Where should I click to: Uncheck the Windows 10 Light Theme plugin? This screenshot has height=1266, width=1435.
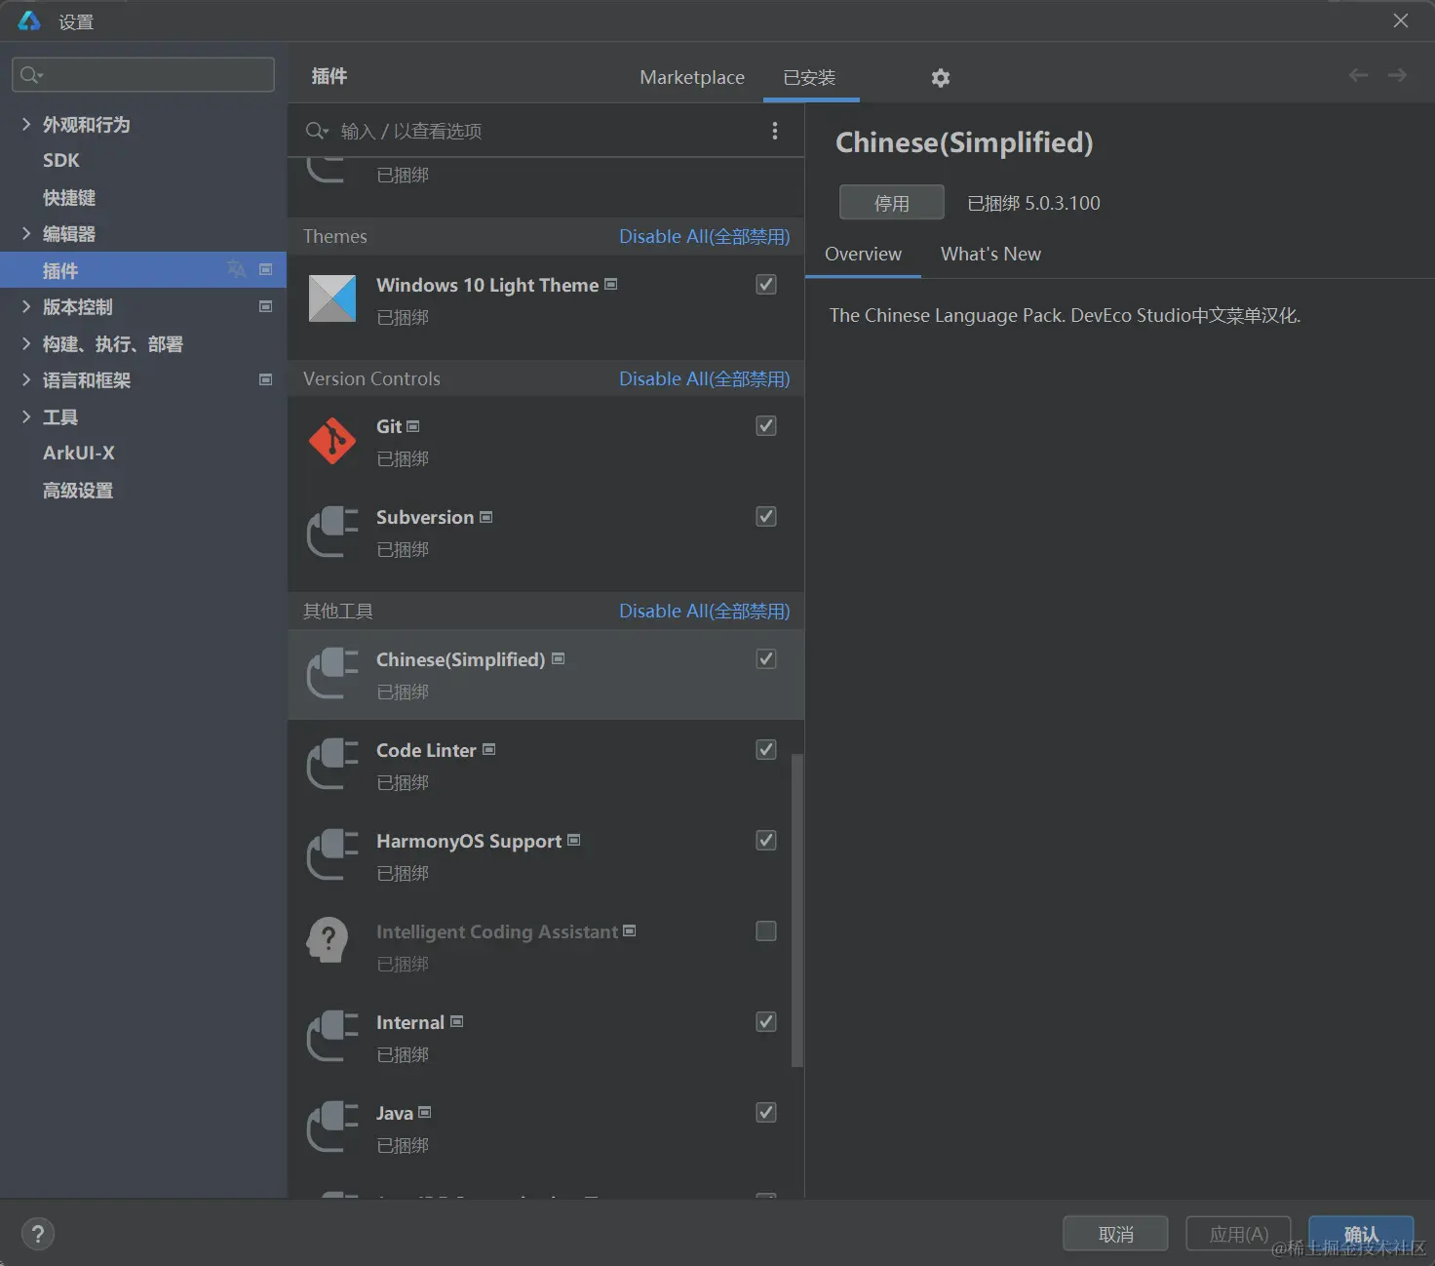click(766, 284)
